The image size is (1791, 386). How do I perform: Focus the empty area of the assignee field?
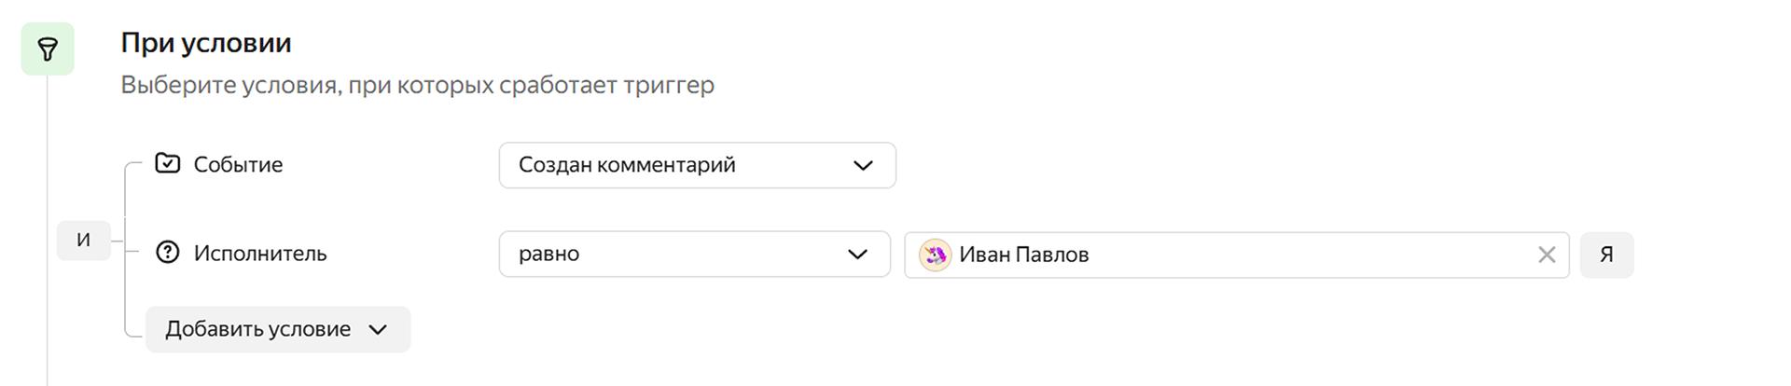pos(1306,255)
